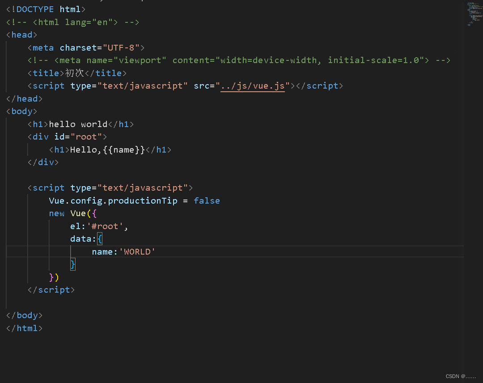Screen dimensions: 483x383
Task: Select the false keyword value
Action: tap(207, 201)
